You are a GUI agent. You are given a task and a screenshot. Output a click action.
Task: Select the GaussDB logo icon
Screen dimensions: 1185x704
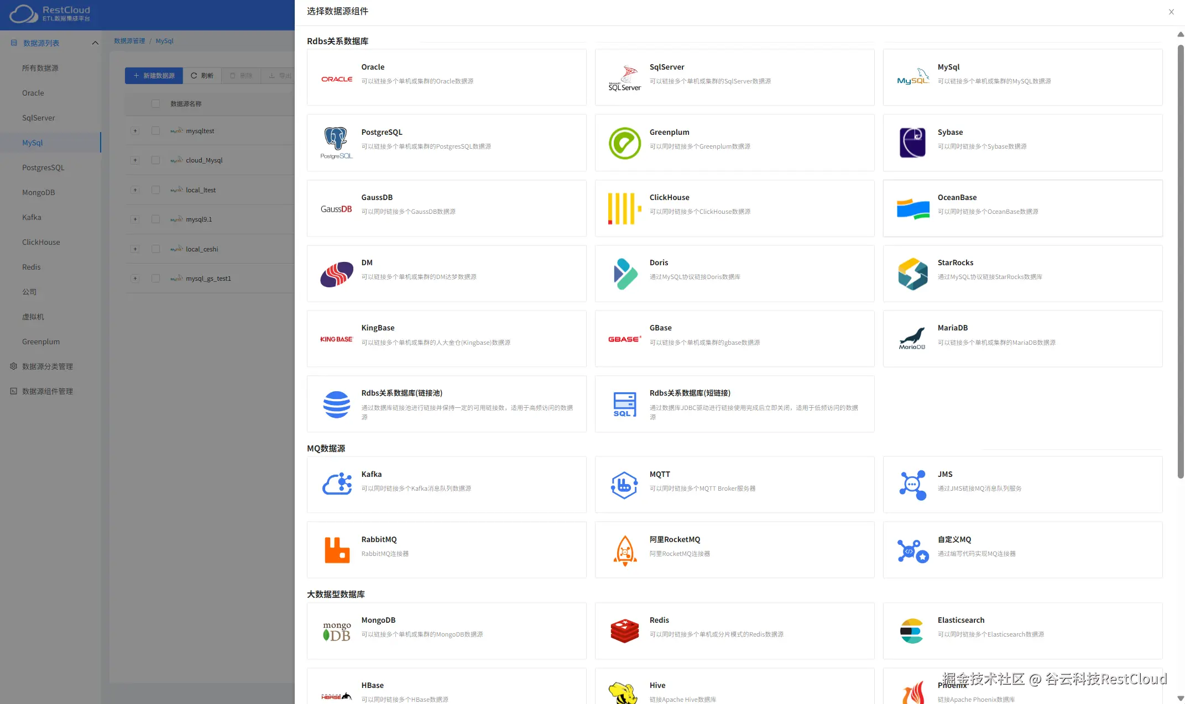click(x=337, y=209)
